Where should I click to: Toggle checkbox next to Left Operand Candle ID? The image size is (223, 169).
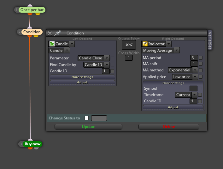(x=112, y=71)
